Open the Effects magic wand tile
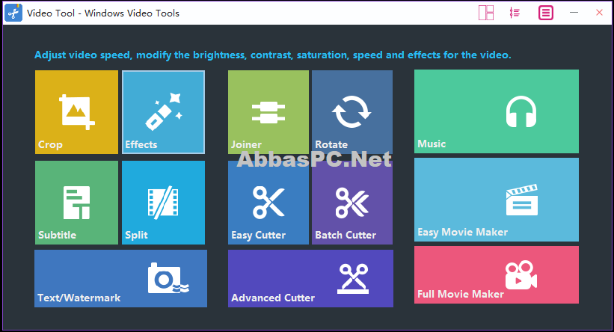 pos(163,112)
